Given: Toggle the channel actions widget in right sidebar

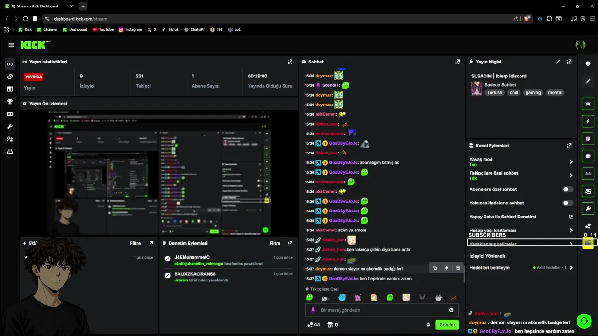Looking at the screenshot, I should (x=588, y=191).
